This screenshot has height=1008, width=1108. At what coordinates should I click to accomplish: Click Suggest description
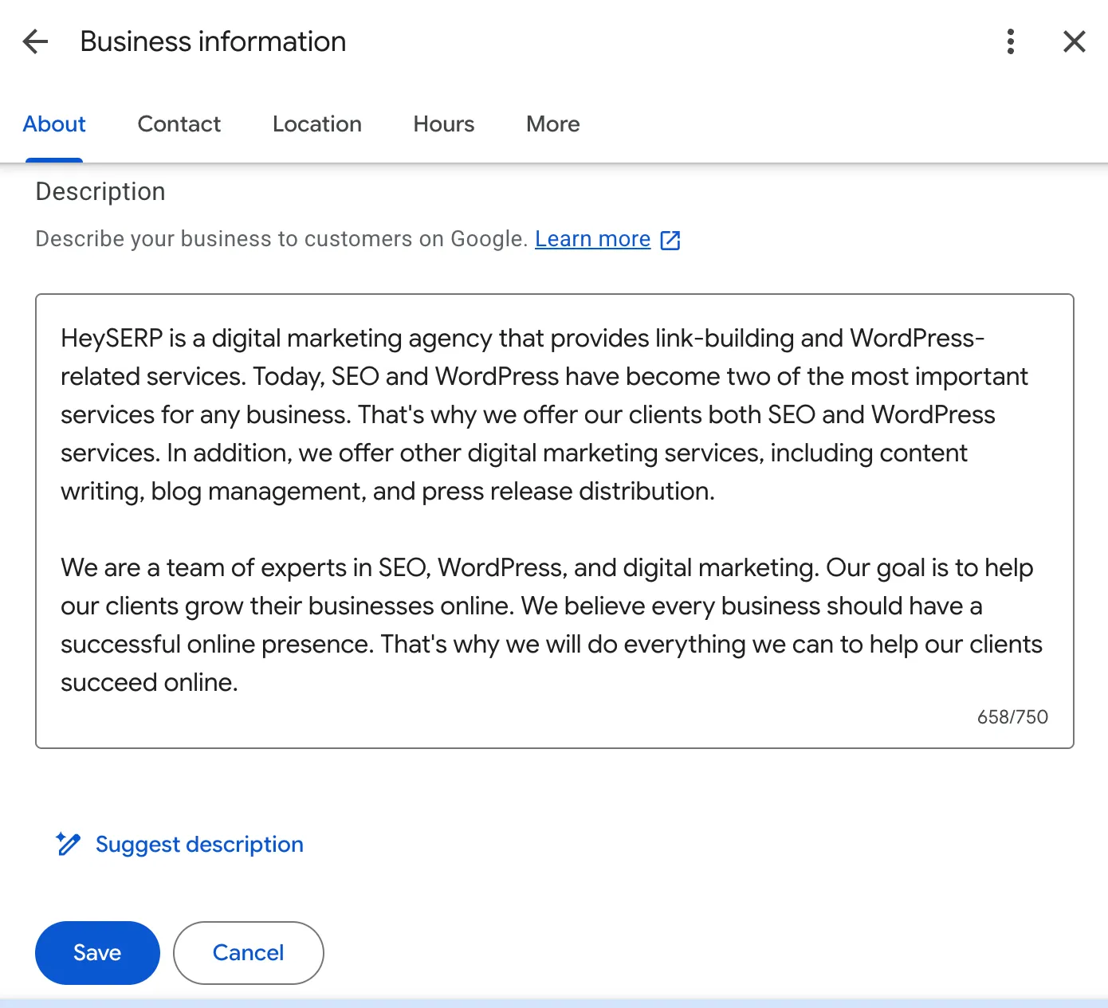[x=199, y=845]
